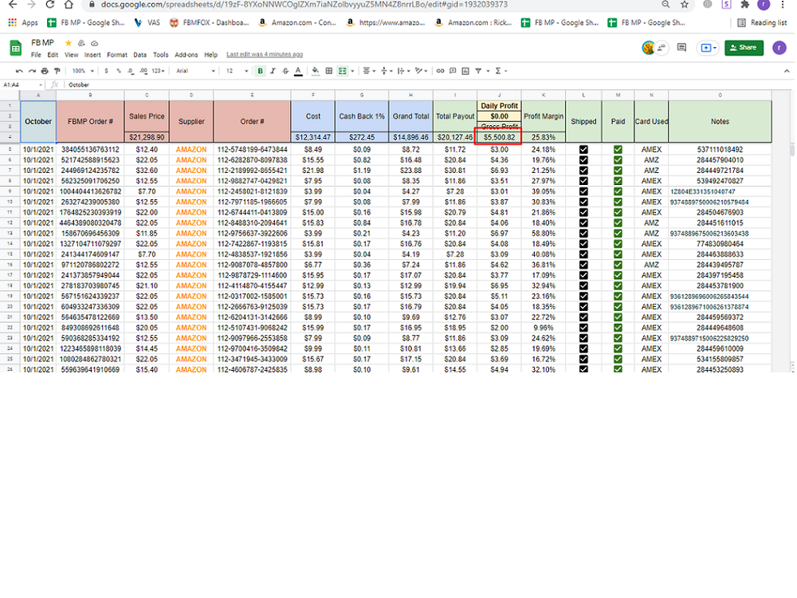Open the Reading list button
797x598 pixels.
763,23
